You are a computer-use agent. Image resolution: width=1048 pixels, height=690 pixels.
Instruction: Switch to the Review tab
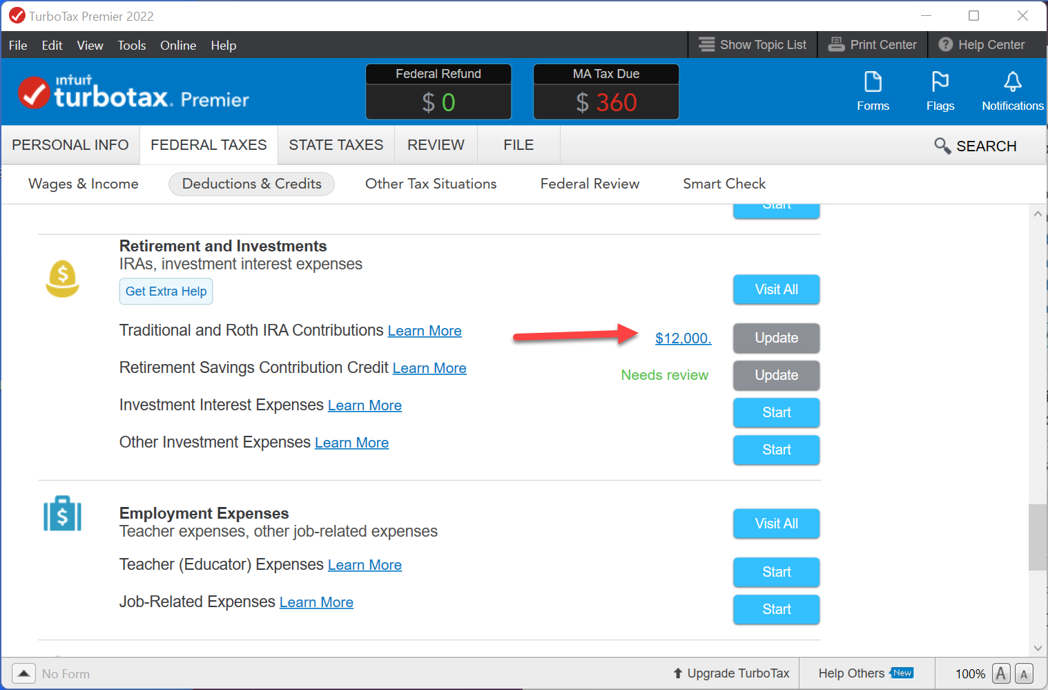436,145
